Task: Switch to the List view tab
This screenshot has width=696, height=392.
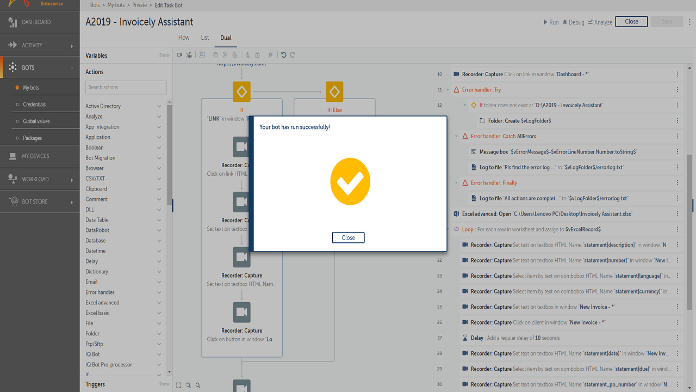Action: pos(205,38)
